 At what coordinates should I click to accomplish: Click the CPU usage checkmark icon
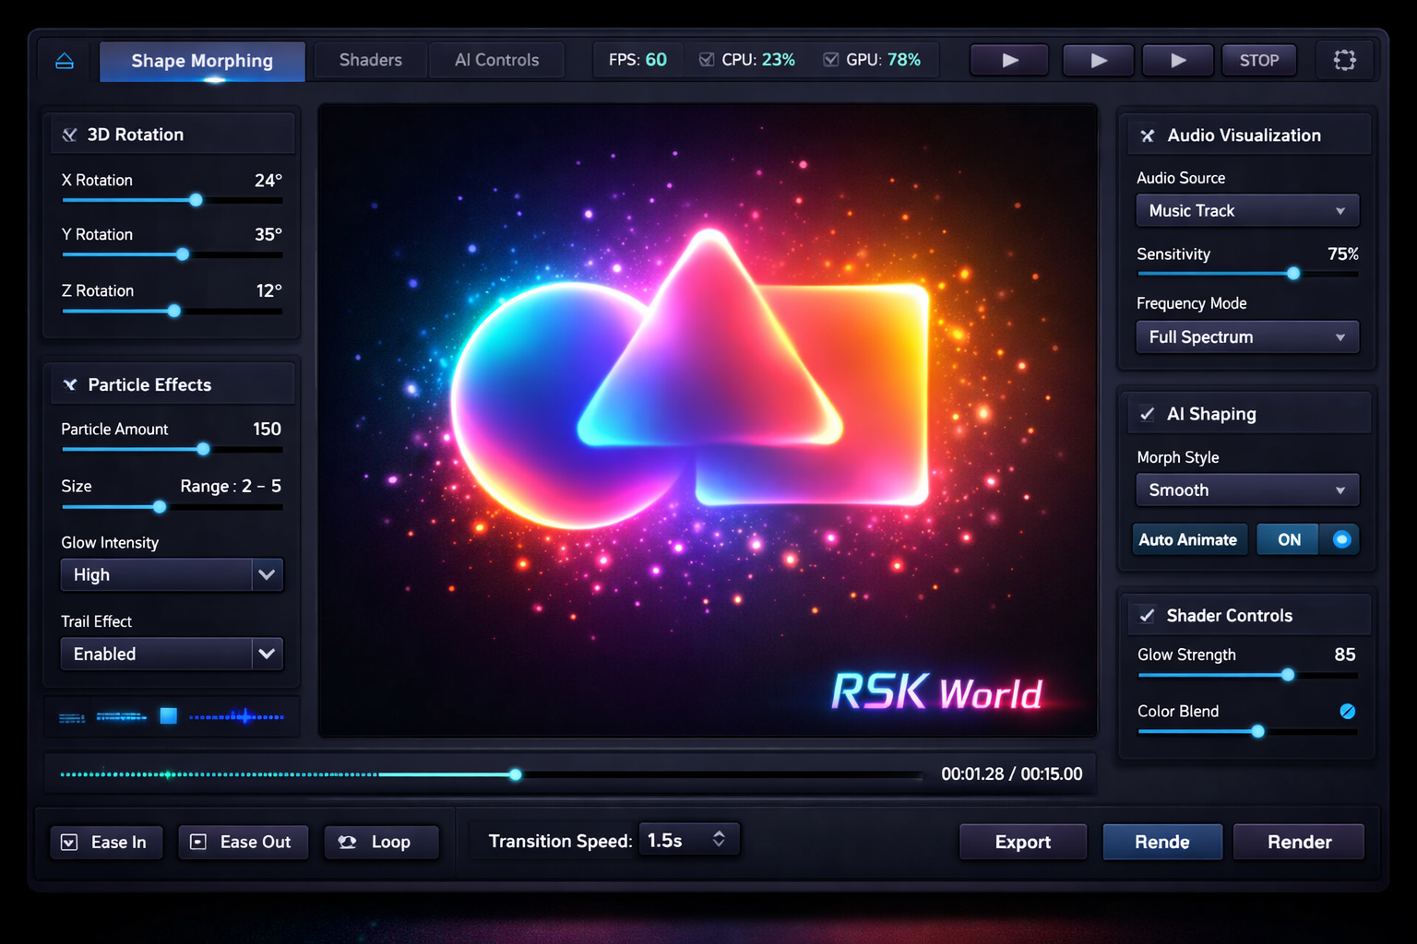(707, 59)
